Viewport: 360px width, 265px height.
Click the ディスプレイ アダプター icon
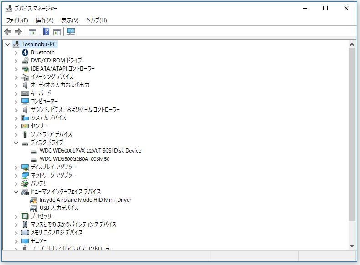pyautogui.click(x=25, y=167)
